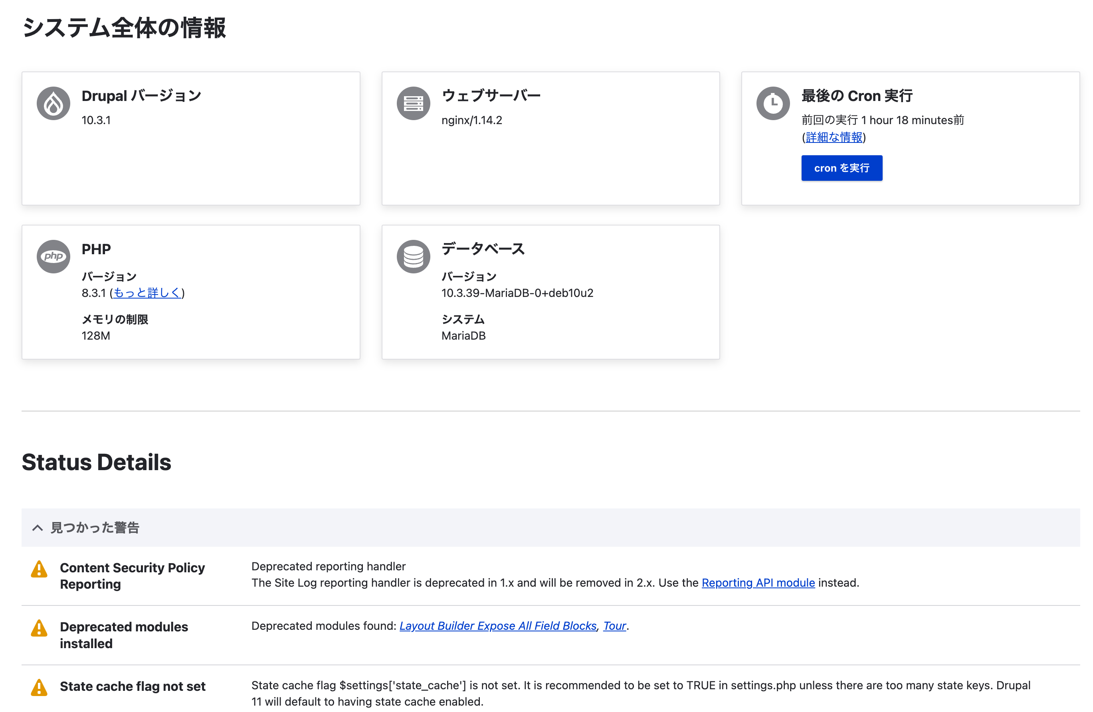Click the Drupal droplet icon
This screenshot has height=712, width=1093.
[53, 103]
